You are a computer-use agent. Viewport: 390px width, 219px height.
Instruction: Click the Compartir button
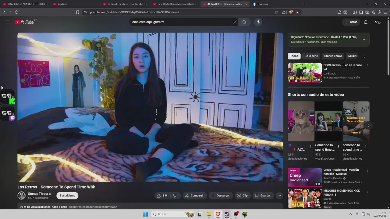point(194,196)
